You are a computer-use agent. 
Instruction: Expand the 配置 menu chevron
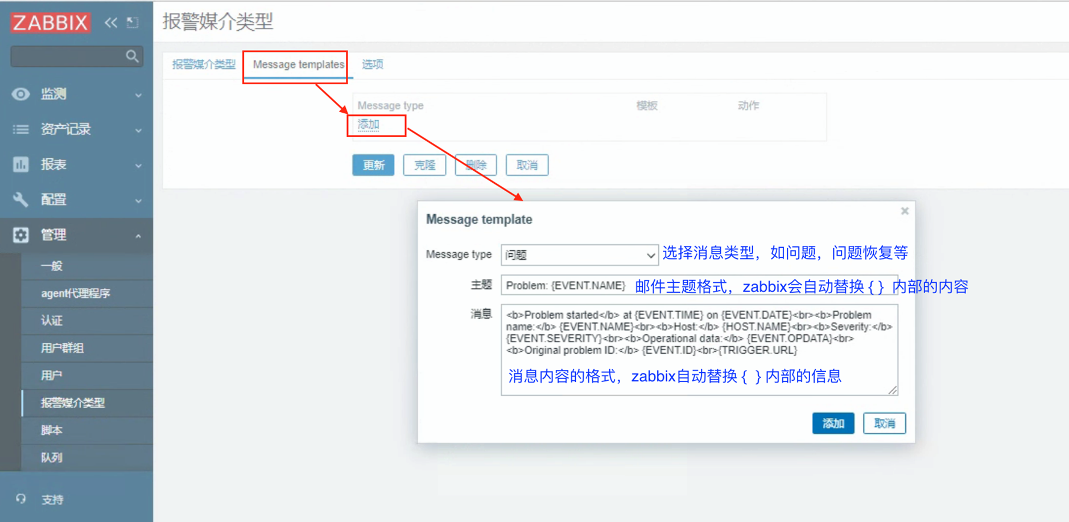(138, 200)
